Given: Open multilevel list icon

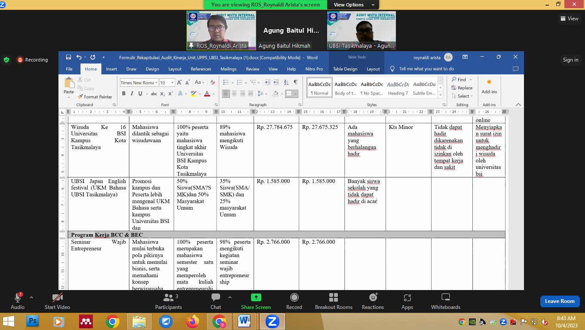Looking at the screenshot, I should (254, 82).
